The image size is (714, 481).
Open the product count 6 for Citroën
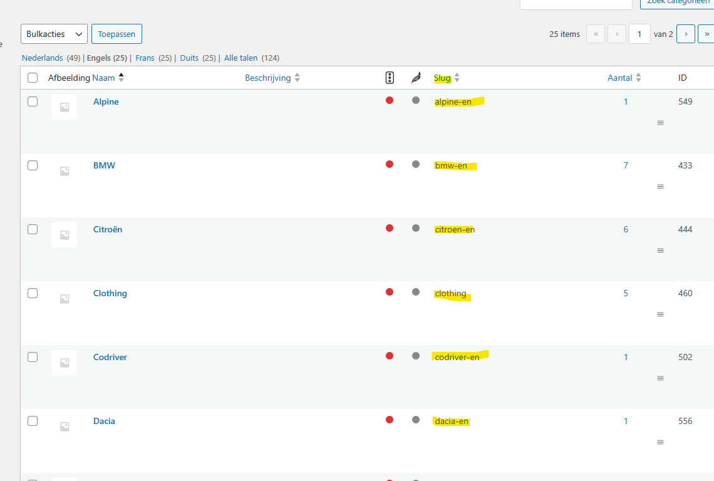point(626,229)
